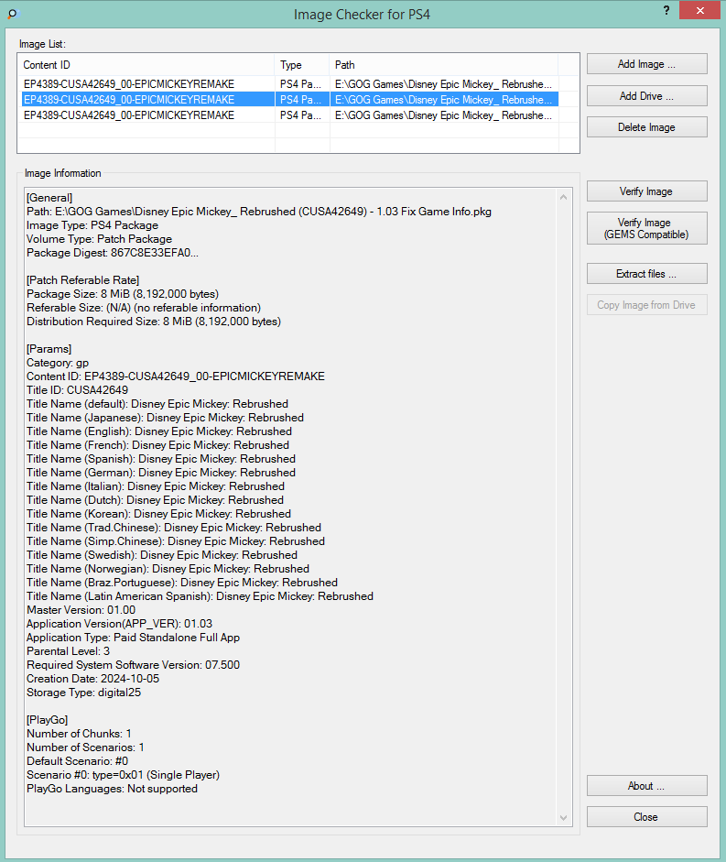Click the Storage Type: digital25 line
This screenshot has height=862, width=726.
pos(84,693)
